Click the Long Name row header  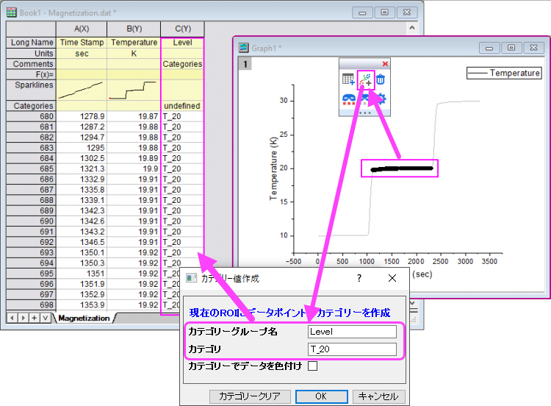pyautogui.click(x=32, y=43)
